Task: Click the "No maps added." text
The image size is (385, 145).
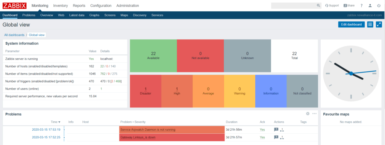Action: 351,122
